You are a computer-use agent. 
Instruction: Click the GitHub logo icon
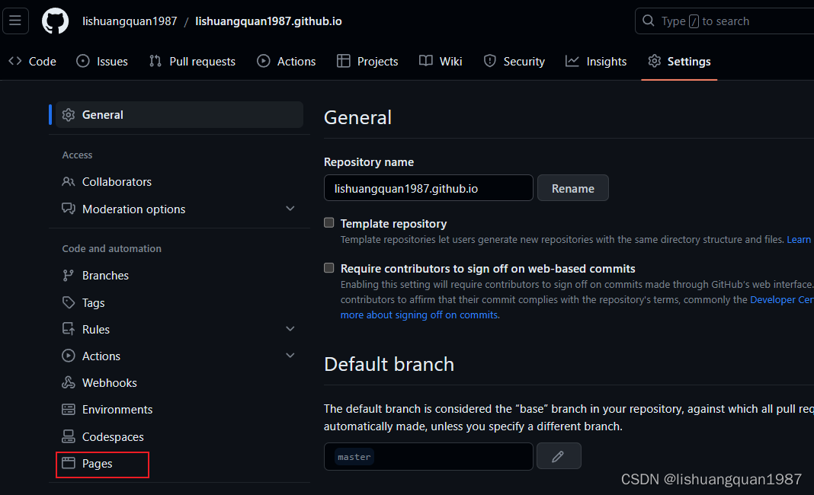click(x=55, y=21)
